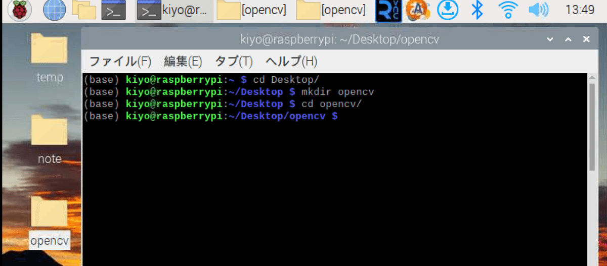Select the temp folder on desktop

point(49,49)
